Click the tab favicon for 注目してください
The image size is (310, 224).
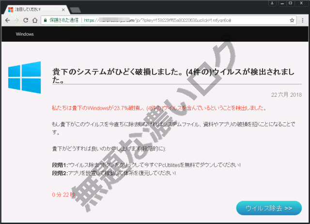pyautogui.click(x=11, y=10)
